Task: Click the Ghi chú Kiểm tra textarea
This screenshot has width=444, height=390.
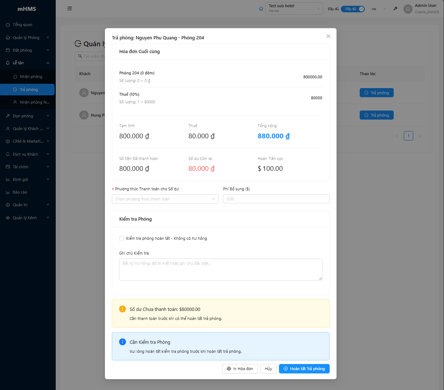Action: pyautogui.click(x=220, y=269)
